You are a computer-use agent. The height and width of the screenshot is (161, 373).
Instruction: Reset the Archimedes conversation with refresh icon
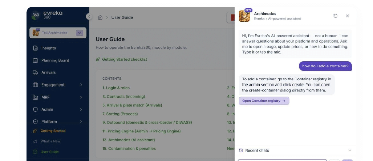(x=336, y=16)
